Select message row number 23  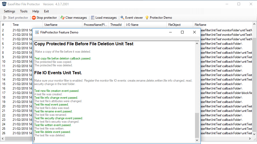4,120
